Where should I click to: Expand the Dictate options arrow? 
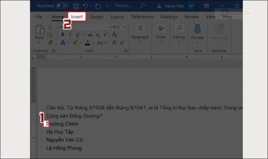point(197,42)
